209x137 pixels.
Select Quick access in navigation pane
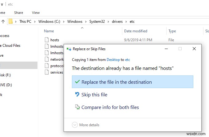coord(5,36)
